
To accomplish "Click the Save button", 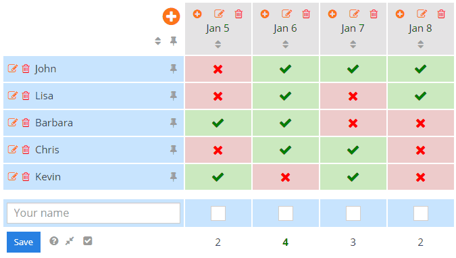I will point(24,242).
